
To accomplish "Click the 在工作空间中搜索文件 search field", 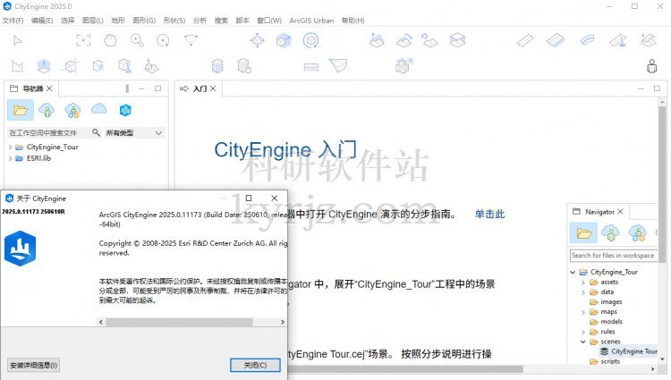I will (48, 133).
